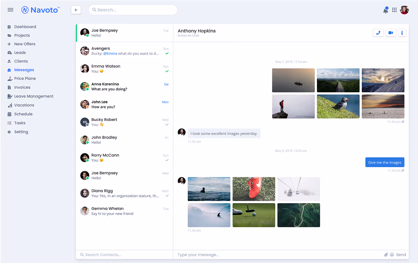This screenshot has height=263, width=418.
Task: Click Gemma Whelan's avatar
Action: [x=85, y=211]
